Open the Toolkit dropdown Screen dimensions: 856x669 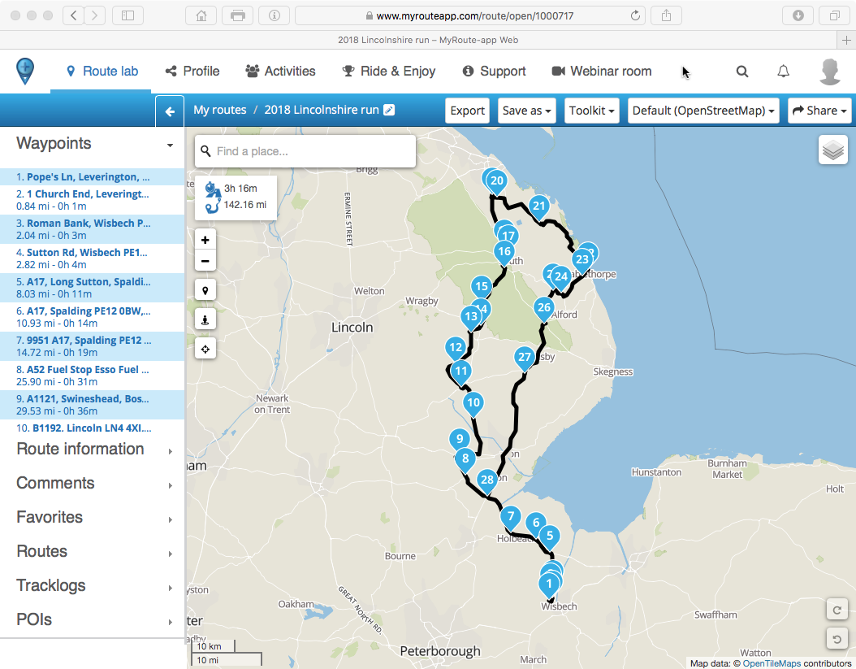tap(592, 111)
